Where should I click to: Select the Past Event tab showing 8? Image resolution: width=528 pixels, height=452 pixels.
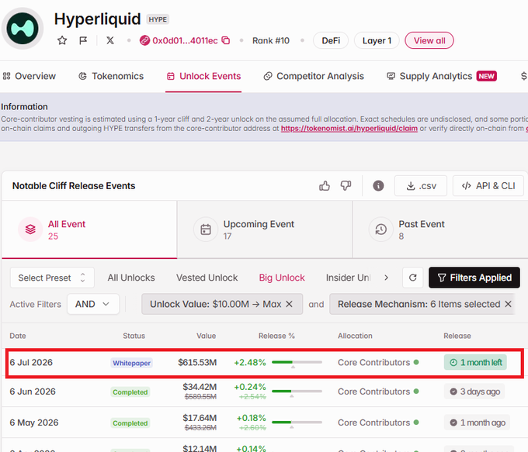tap(440, 229)
